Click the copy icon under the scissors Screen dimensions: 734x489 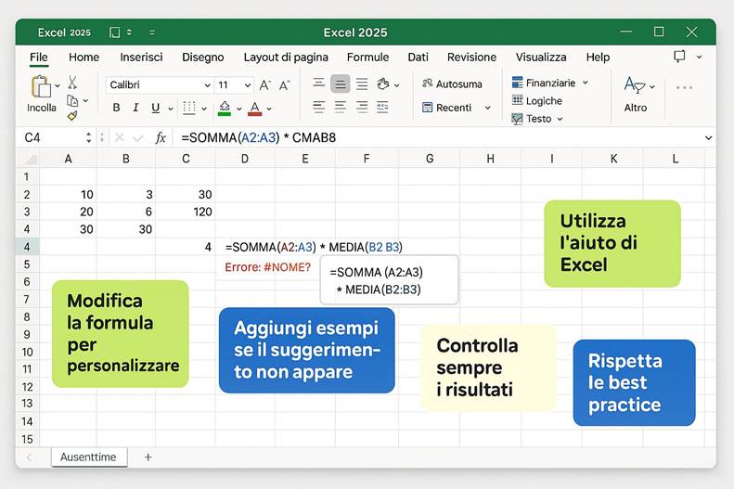coord(72,100)
